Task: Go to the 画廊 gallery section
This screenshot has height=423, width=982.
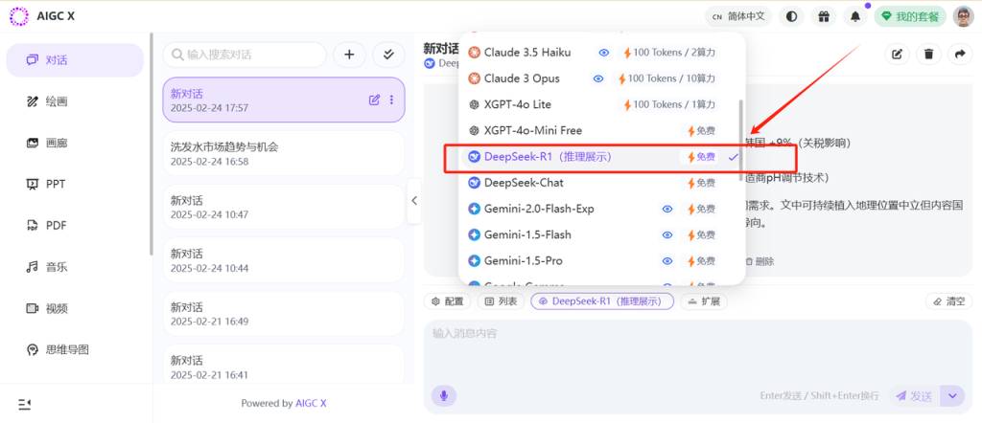Action: pyautogui.click(x=75, y=144)
